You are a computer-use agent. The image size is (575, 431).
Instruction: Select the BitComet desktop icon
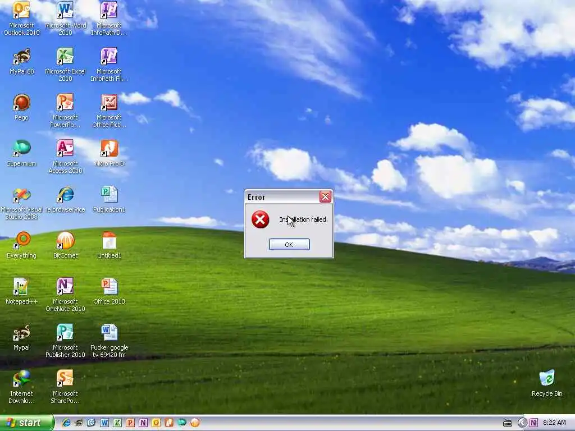65,246
